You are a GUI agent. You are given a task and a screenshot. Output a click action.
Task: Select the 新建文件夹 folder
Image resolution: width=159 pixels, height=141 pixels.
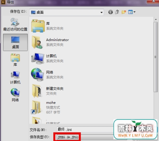(x=47, y=91)
